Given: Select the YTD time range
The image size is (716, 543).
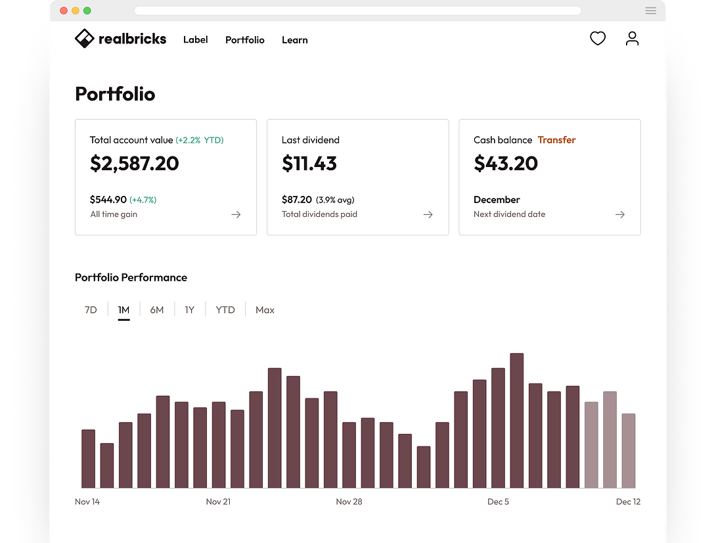Looking at the screenshot, I should click(225, 310).
